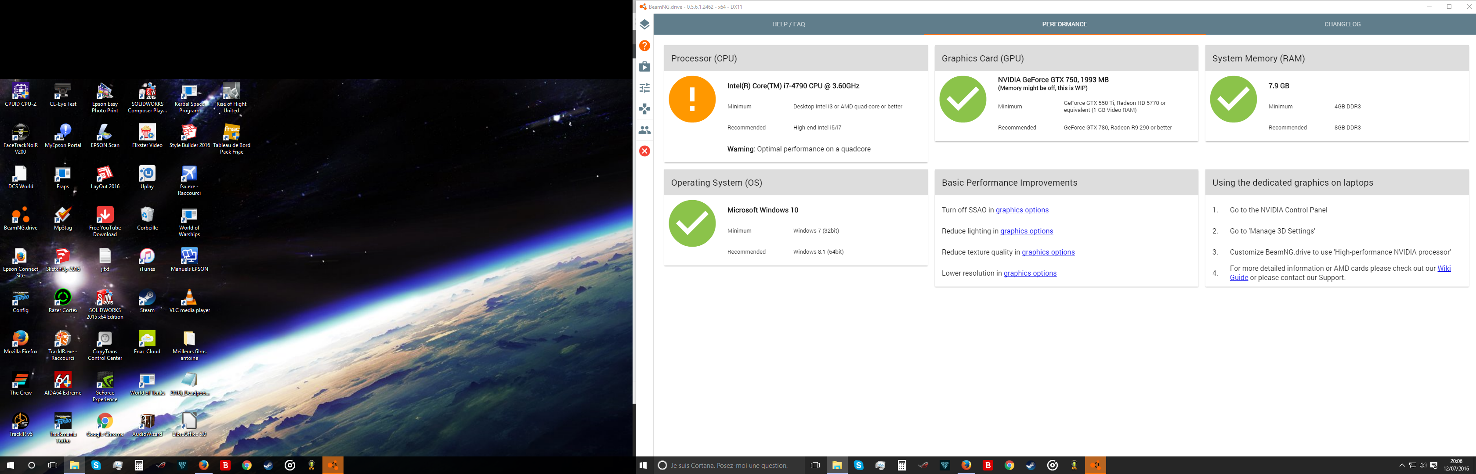Select the iTunes desktop shortcut

tap(147, 260)
